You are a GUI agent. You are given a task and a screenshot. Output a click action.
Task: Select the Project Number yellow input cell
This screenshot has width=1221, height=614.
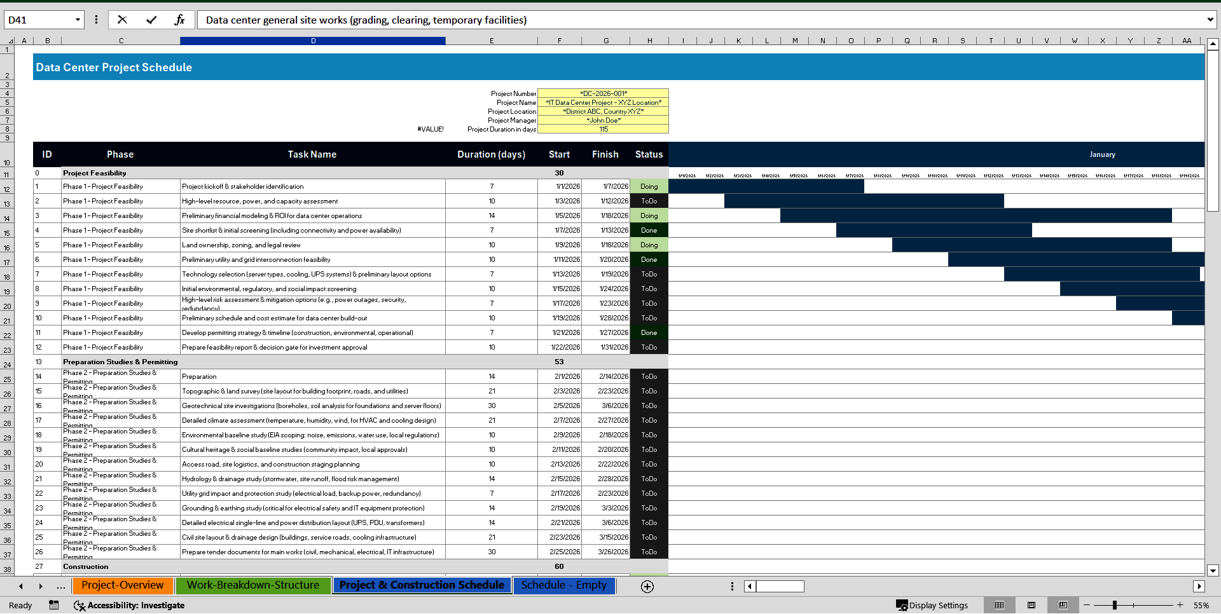pyautogui.click(x=603, y=93)
